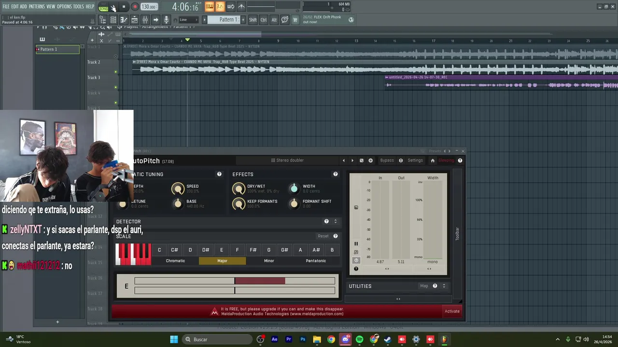Image resolution: width=618 pixels, height=347 pixels.
Task: Adjust the DRY/WET knob
Action: coord(239,189)
